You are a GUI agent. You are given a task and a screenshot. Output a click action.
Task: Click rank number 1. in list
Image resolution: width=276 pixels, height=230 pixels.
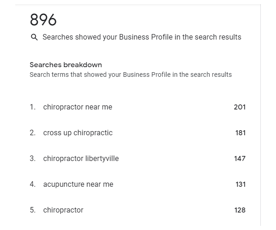(x=33, y=107)
